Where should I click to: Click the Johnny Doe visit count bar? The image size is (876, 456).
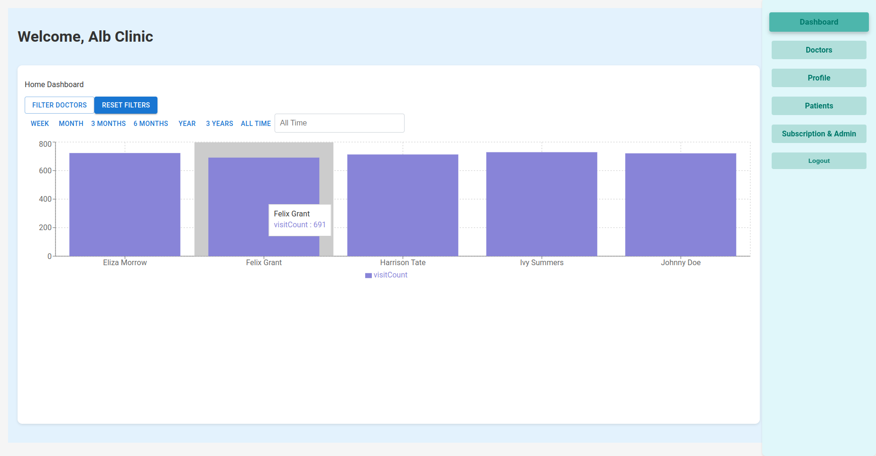[x=681, y=205]
